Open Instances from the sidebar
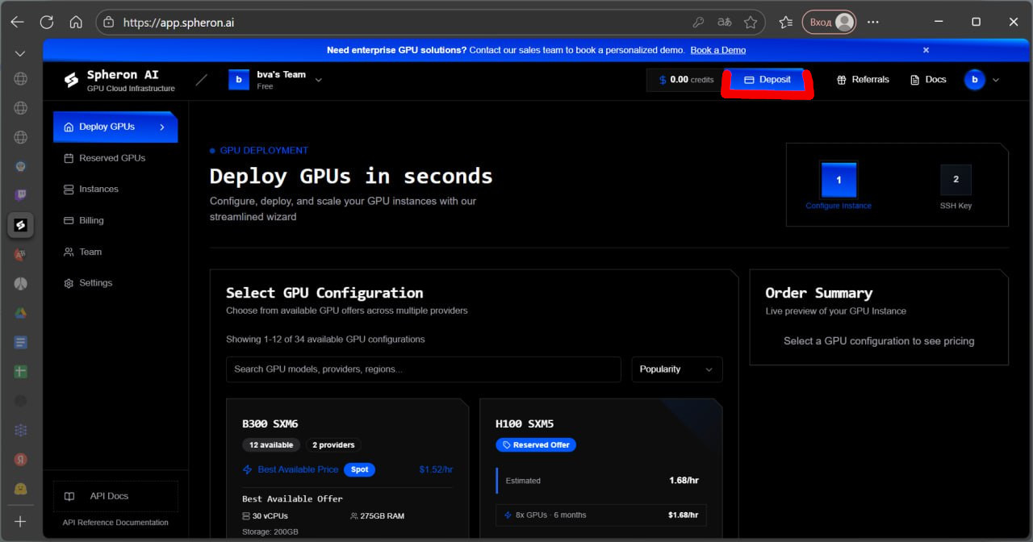The height and width of the screenshot is (542, 1033). pos(98,190)
